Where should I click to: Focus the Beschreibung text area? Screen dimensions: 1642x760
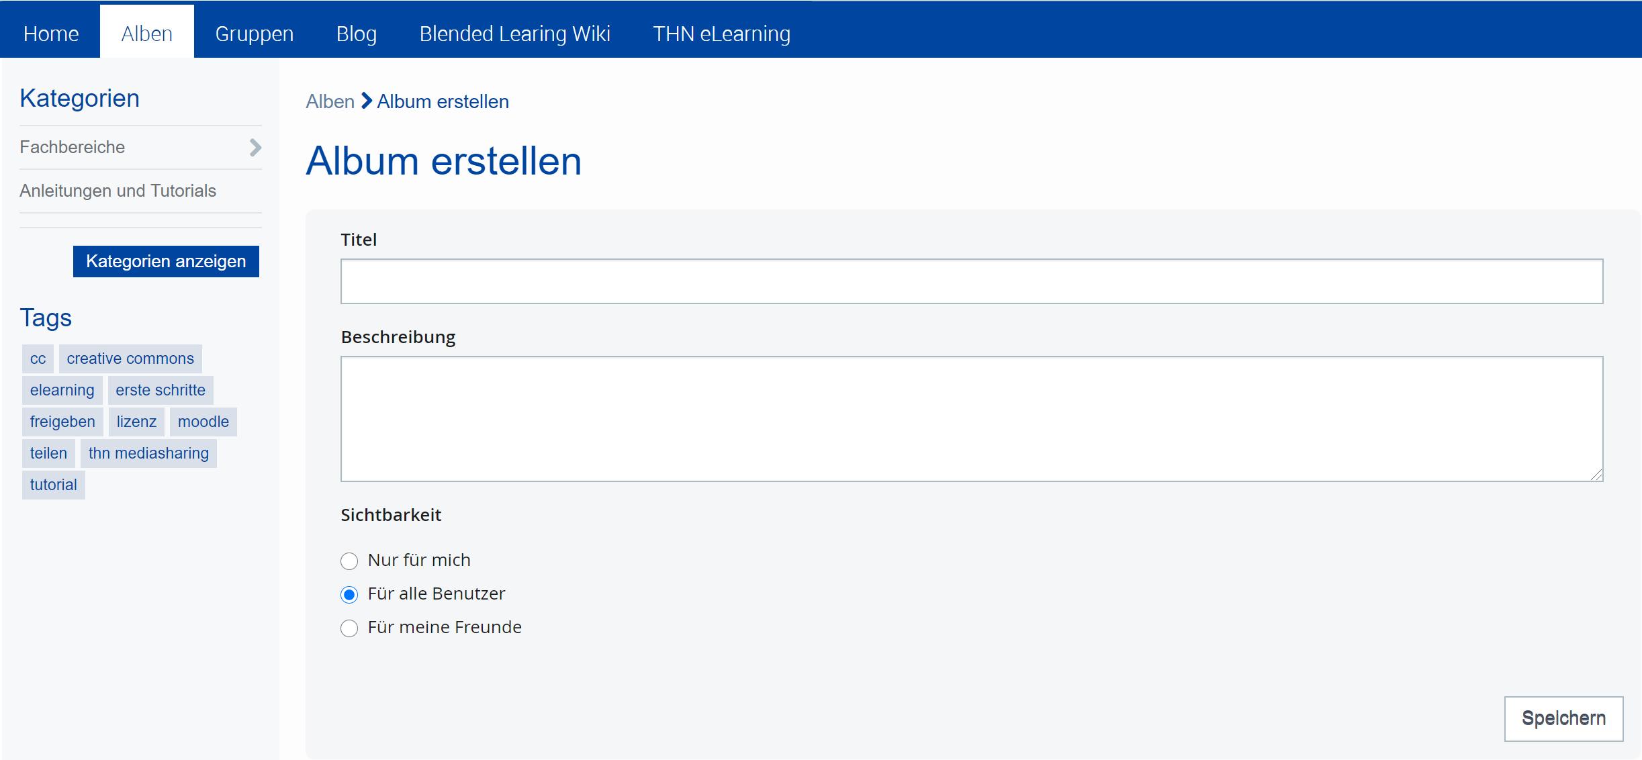[971, 418]
